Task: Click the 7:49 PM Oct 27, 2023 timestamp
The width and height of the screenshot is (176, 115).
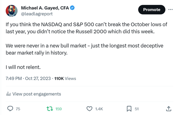Action: [28, 78]
